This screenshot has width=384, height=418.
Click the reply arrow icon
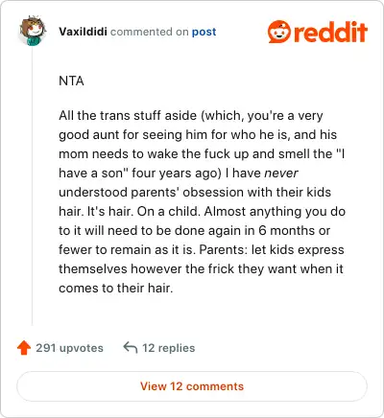(x=131, y=347)
